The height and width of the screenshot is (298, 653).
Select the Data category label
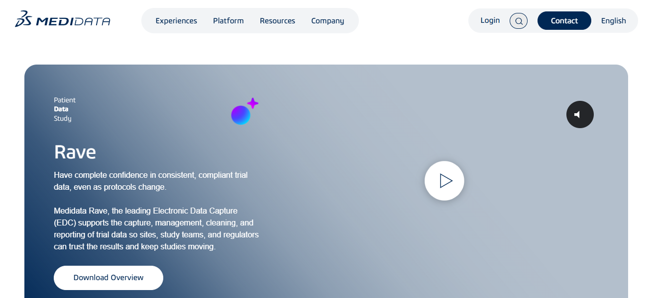pyautogui.click(x=61, y=109)
